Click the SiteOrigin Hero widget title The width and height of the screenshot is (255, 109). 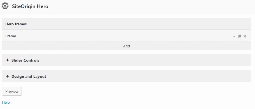30,6
